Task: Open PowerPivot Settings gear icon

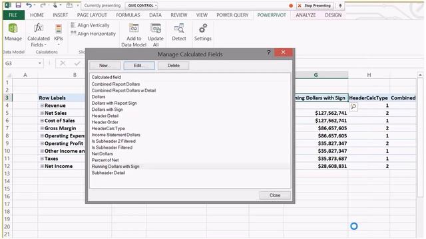Action: pyautogui.click(x=202, y=28)
